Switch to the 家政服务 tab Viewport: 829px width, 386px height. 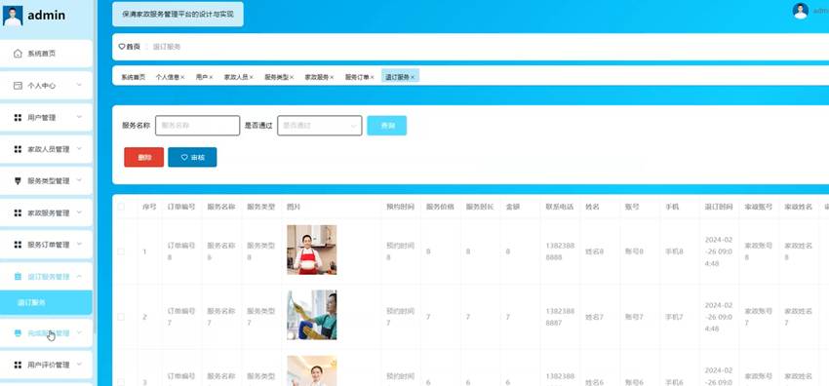point(316,77)
